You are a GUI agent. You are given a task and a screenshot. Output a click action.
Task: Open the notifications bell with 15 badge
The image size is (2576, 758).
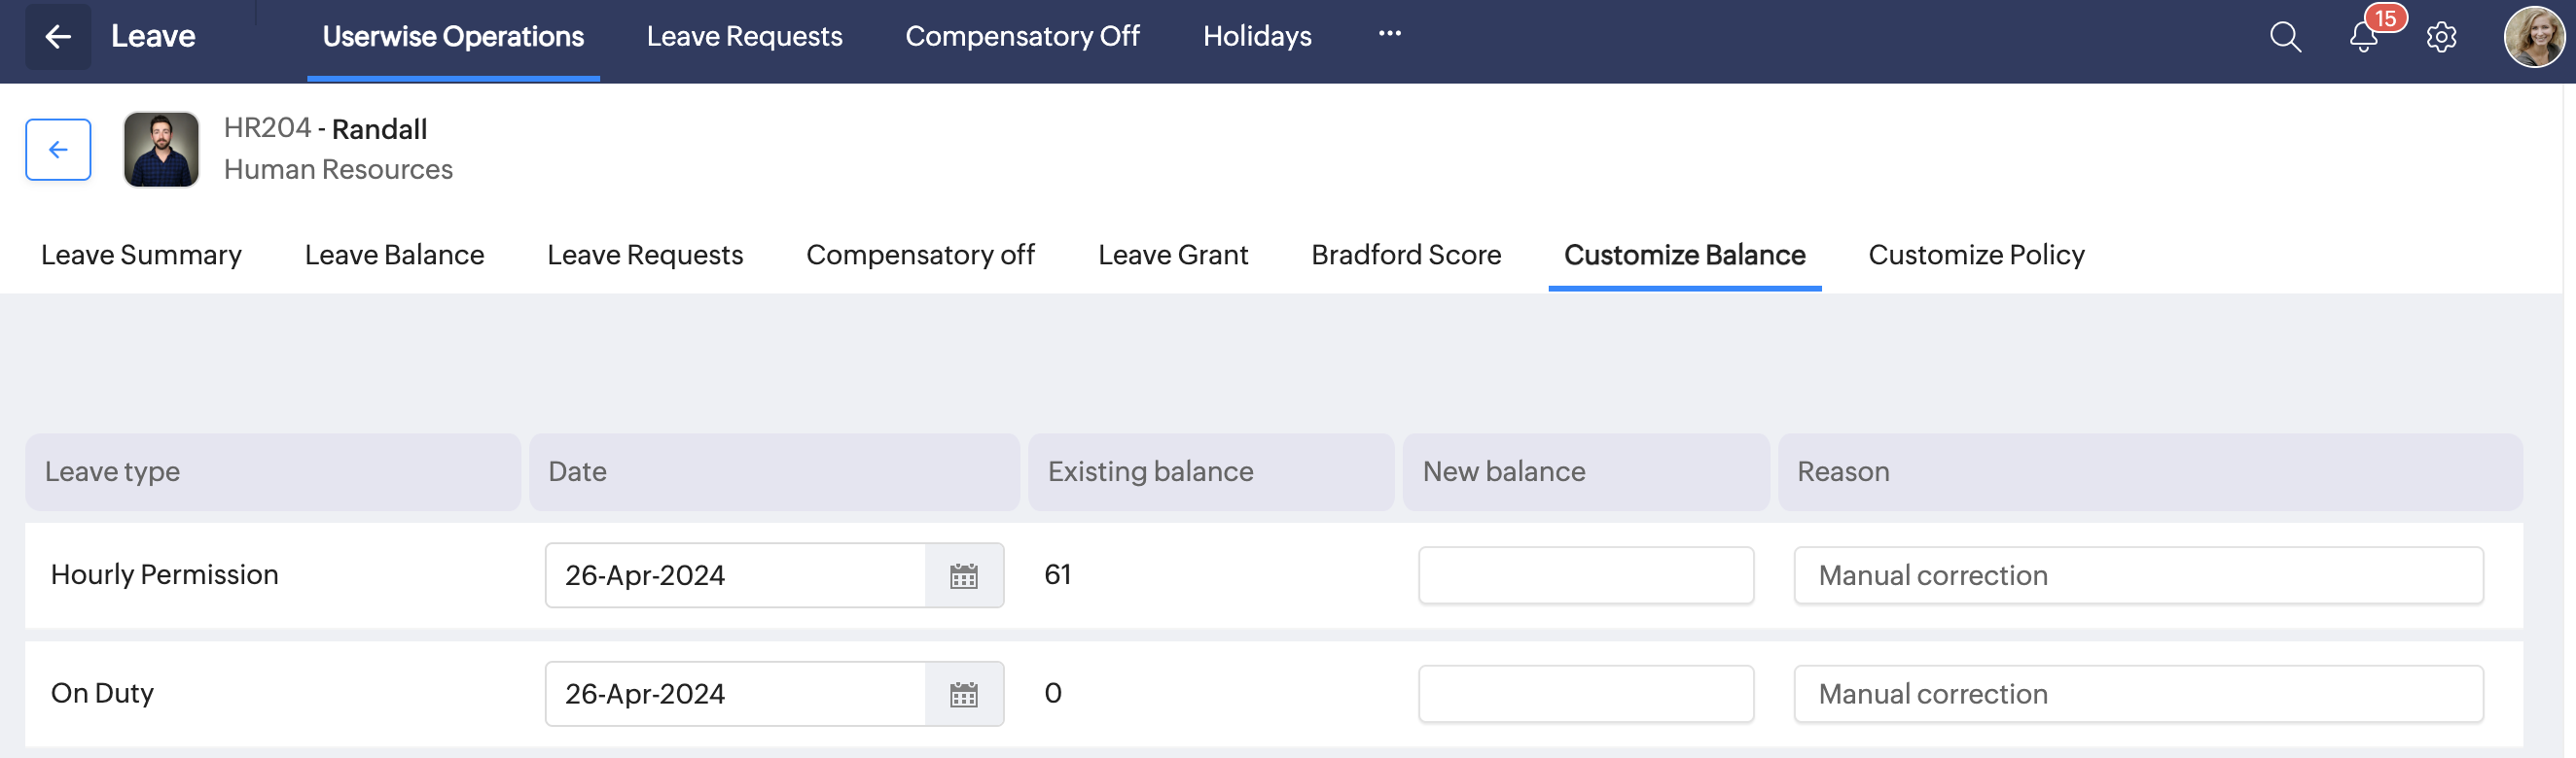point(2363,37)
